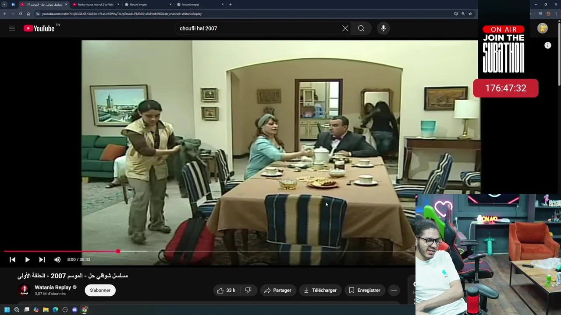The height and width of the screenshot is (315, 561).
Task: Open the pinned LinkedIn tab
Action: click(13, 4)
